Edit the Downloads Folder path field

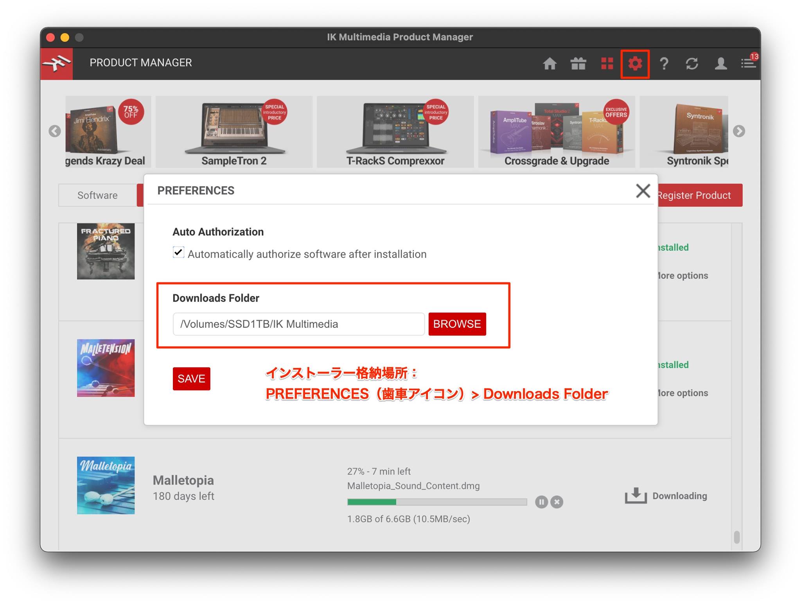pyautogui.click(x=299, y=324)
